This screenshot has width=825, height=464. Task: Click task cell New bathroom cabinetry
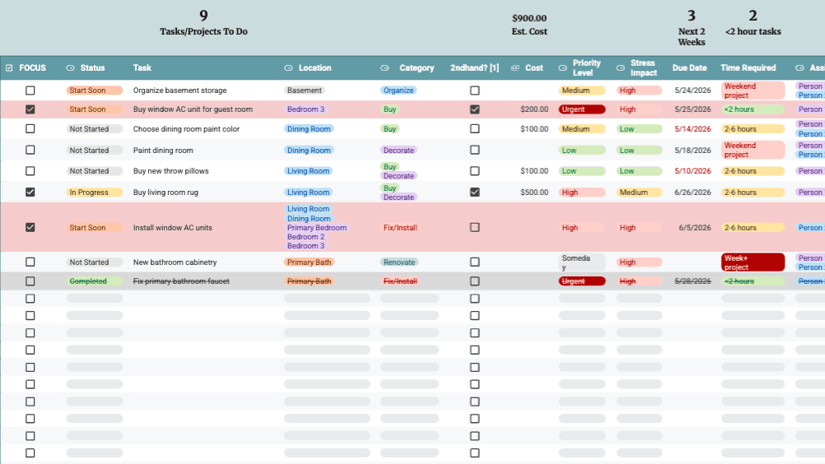175,262
